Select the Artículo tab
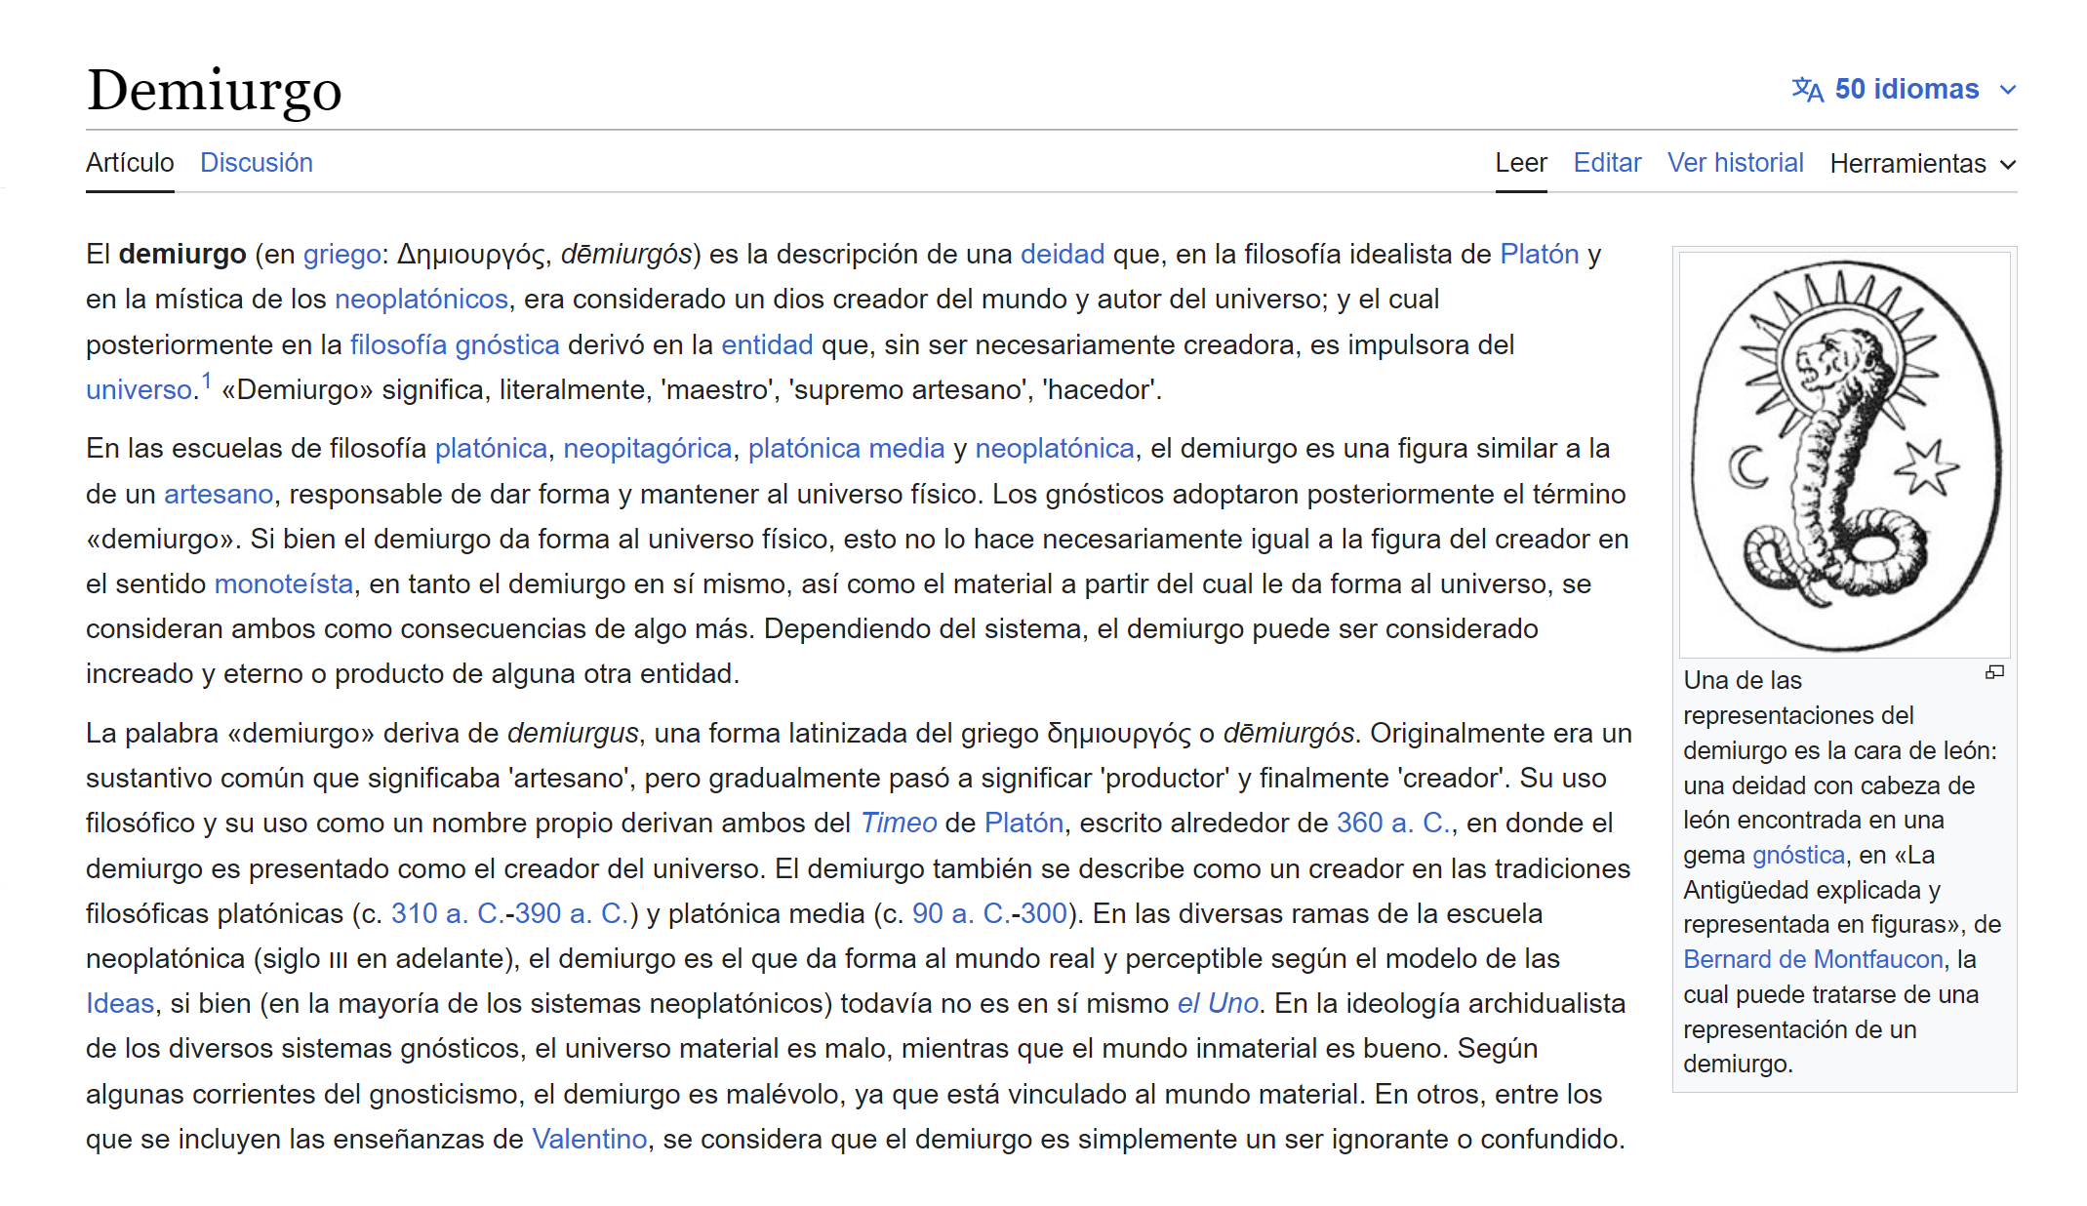Screen dimensions: 2087x1206 [x=130, y=163]
